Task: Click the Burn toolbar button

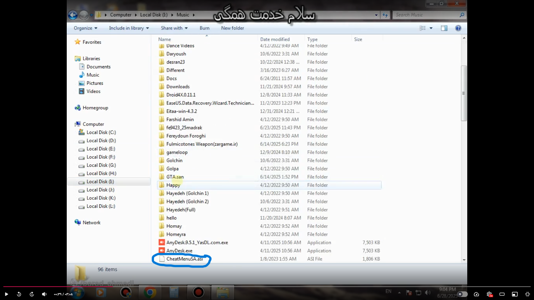Action: (x=204, y=28)
